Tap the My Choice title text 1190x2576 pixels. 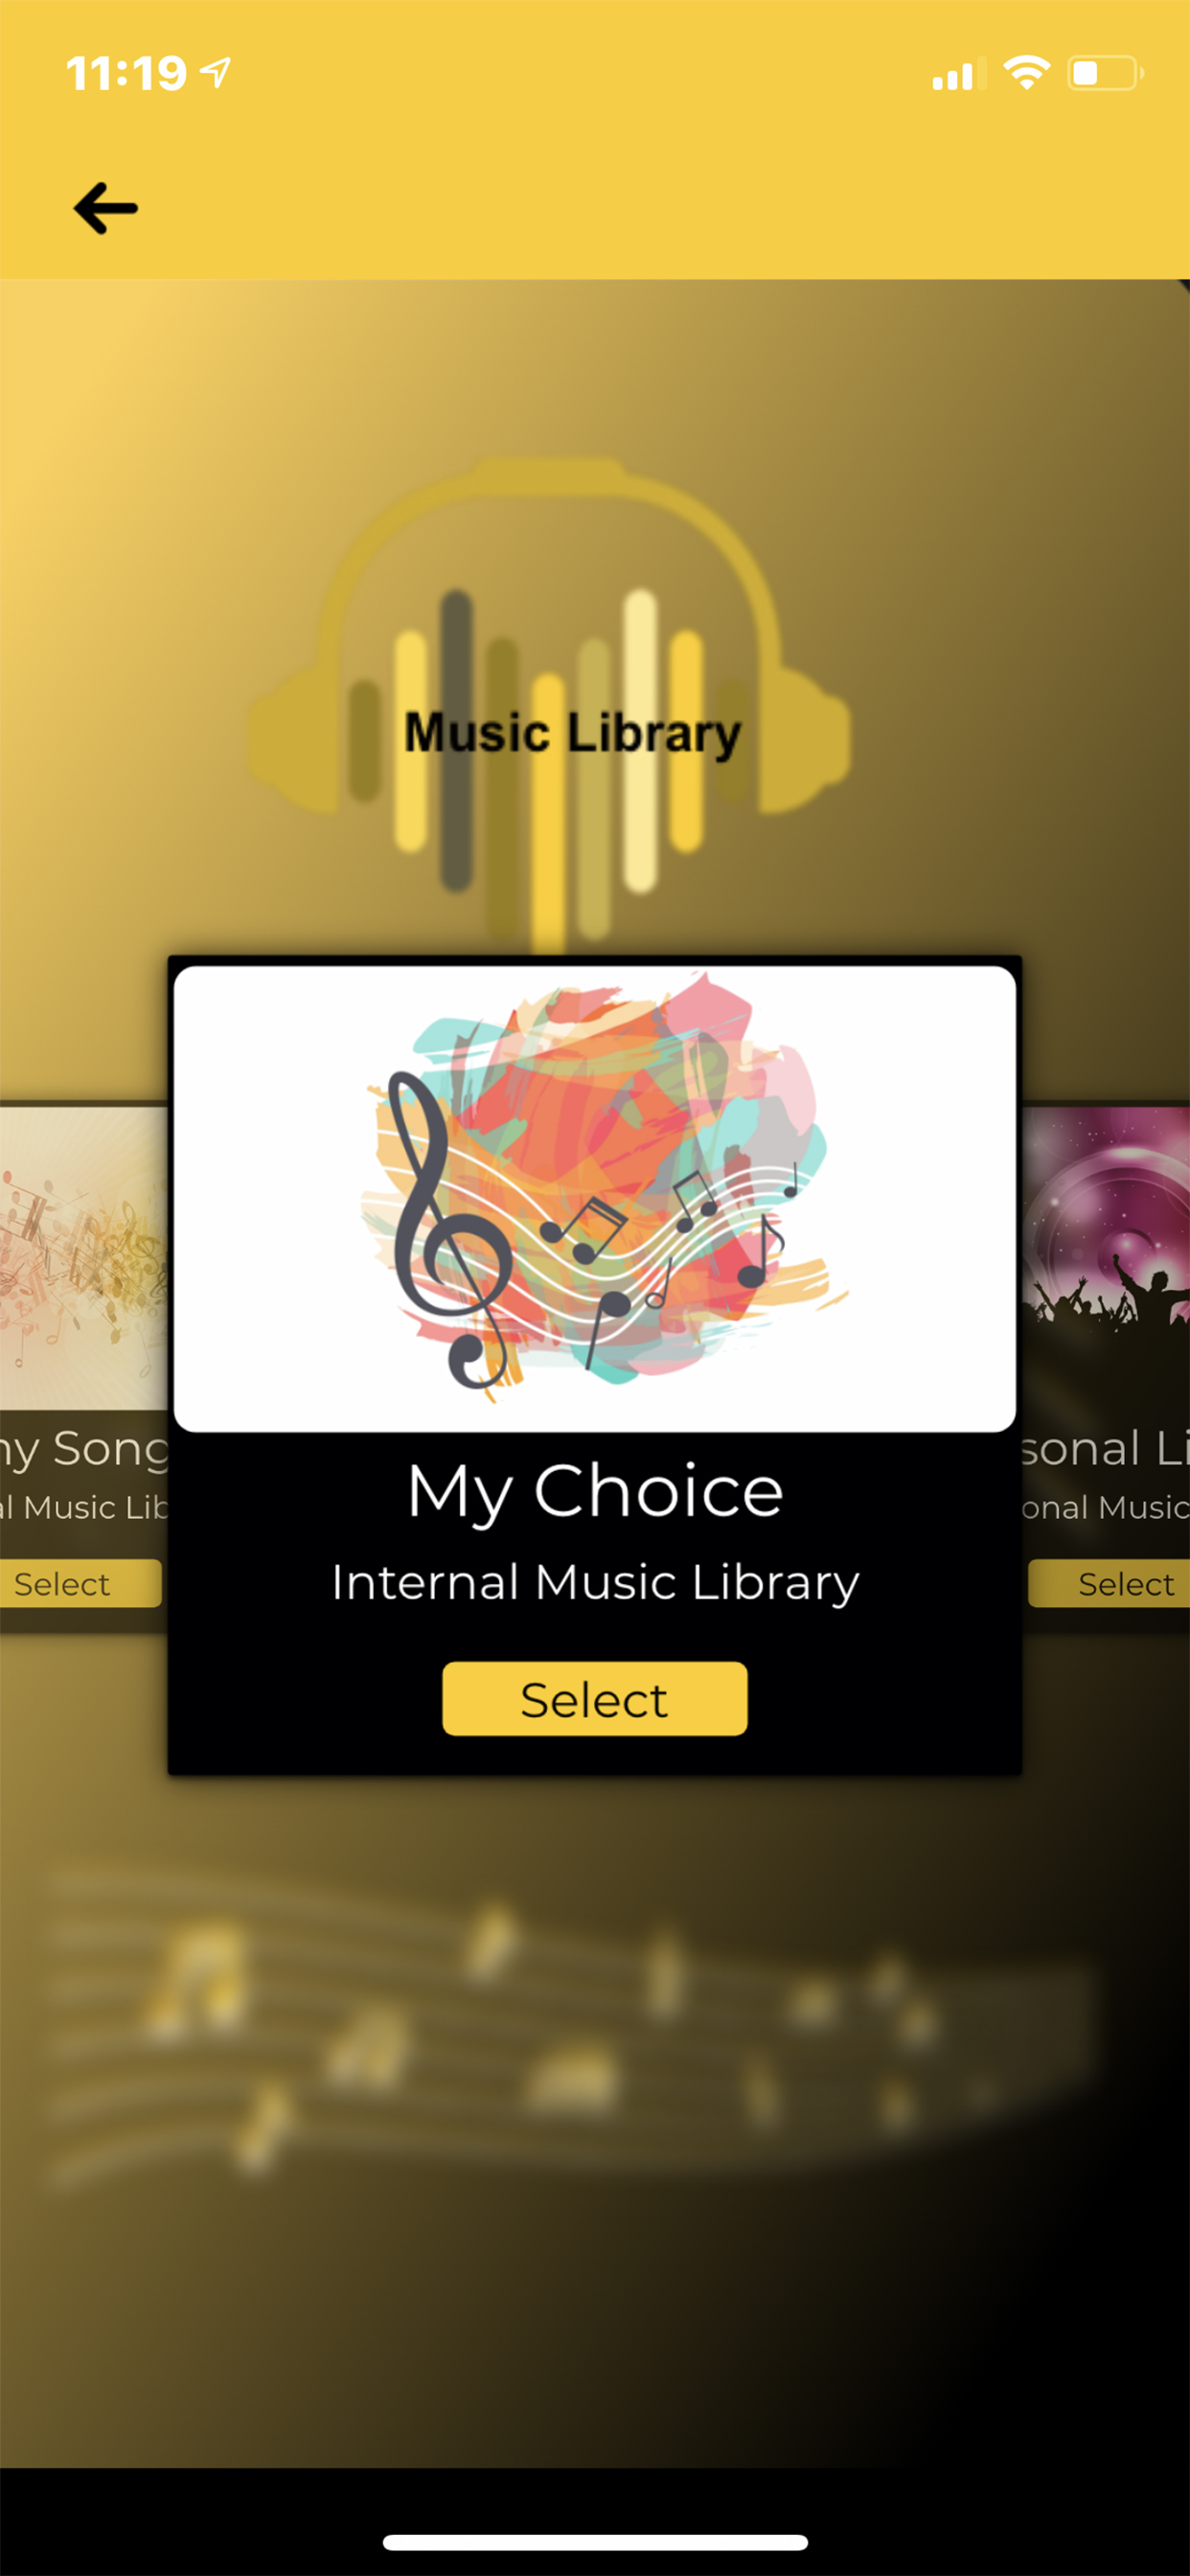(595, 1491)
